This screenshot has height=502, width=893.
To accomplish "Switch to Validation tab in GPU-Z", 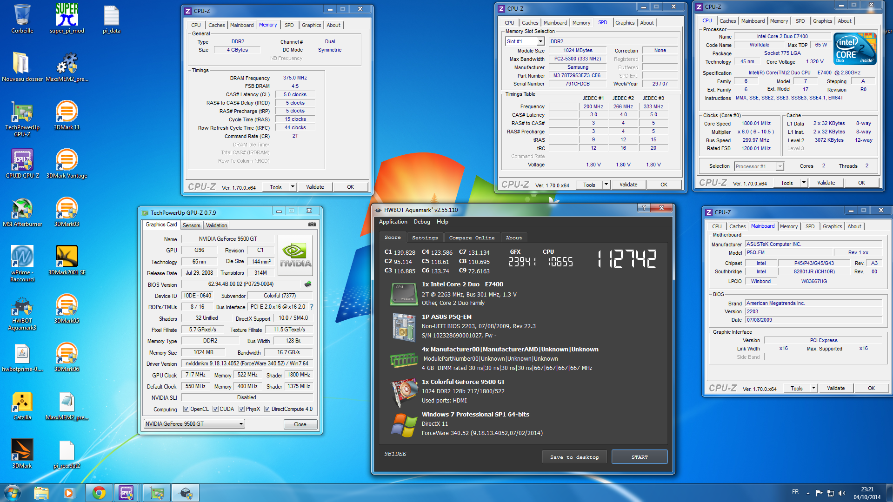I will pyautogui.click(x=216, y=225).
